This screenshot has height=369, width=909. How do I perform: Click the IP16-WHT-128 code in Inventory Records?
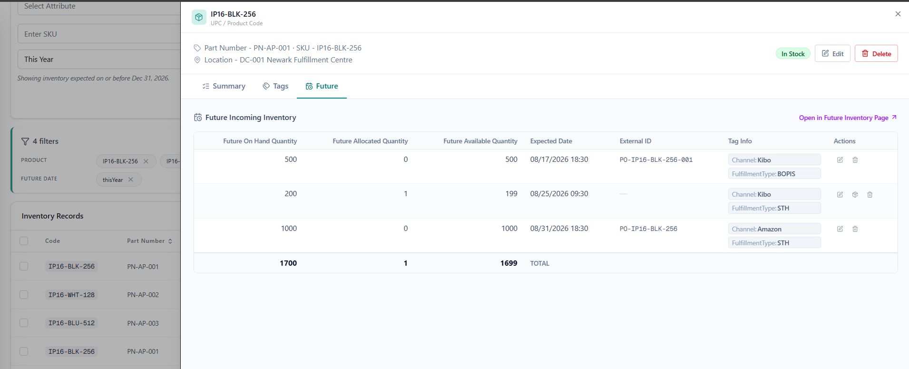pos(71,295)
